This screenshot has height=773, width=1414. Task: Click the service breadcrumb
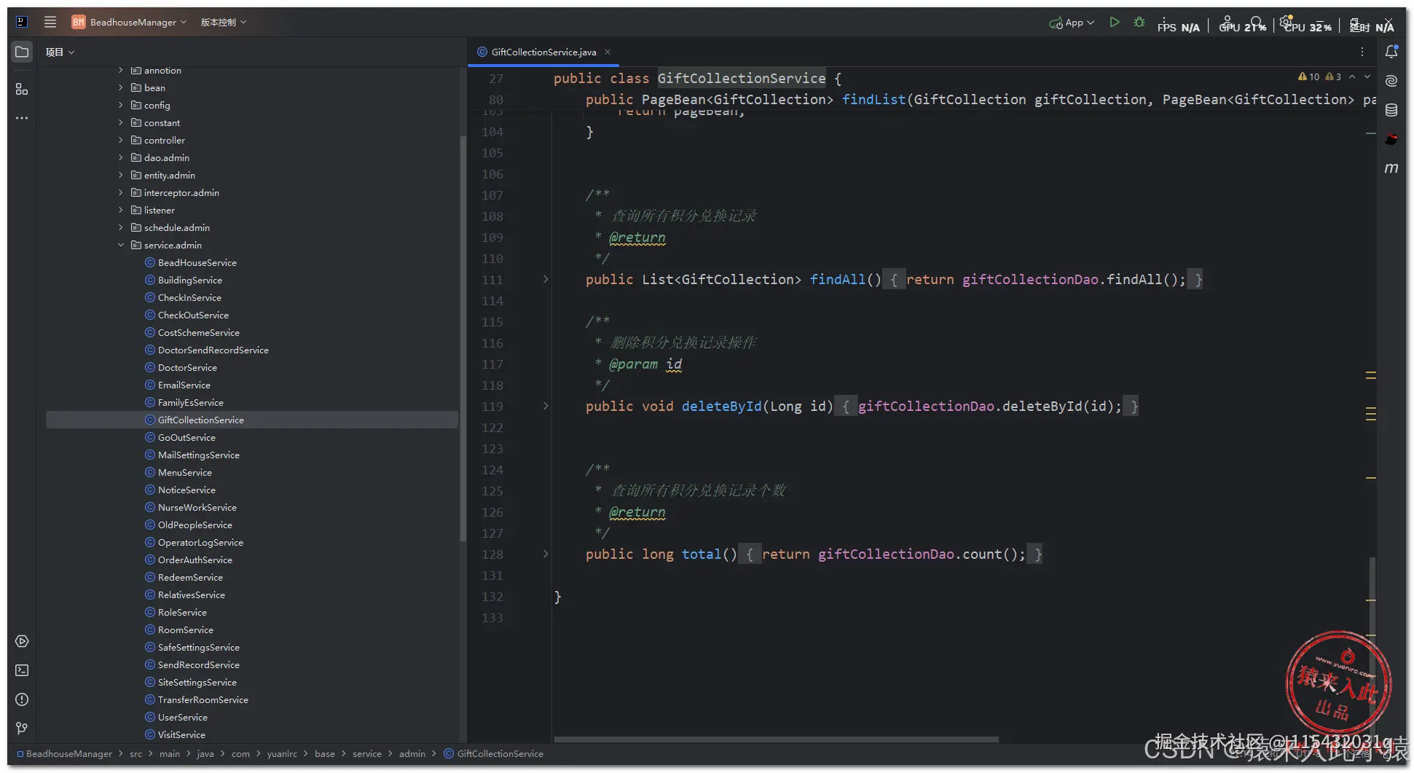(x=366, y=754)
